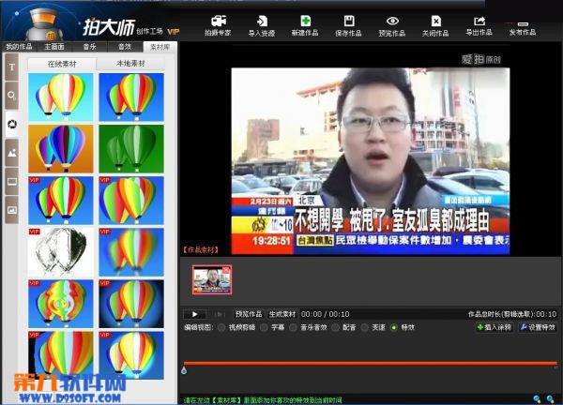This screenshot has width=563, height=405.
Task: Select 音乐音效 edit view radio
Action: [x=293, y=327]
